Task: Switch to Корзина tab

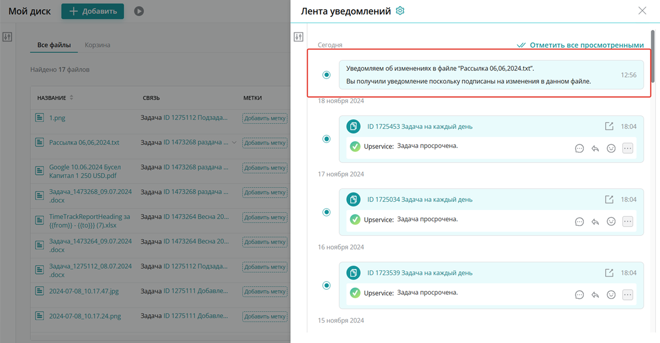Action: pos(97,45)
